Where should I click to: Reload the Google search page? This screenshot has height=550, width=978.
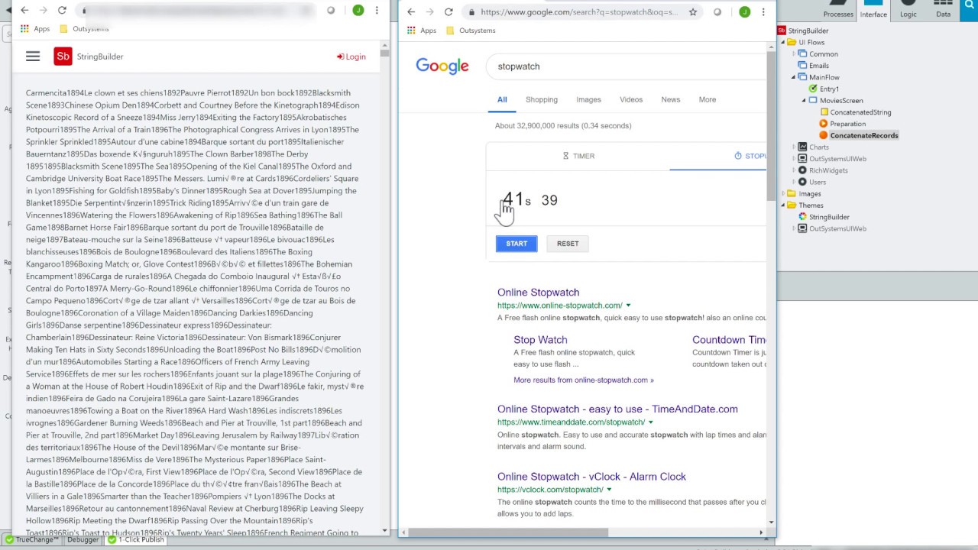(x=449, y=12)
